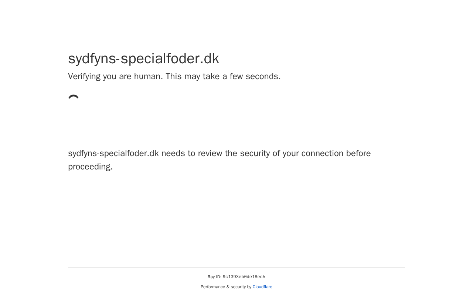Click the domain name in the body paragraph

pyautogui.click(x=113, y=154)
